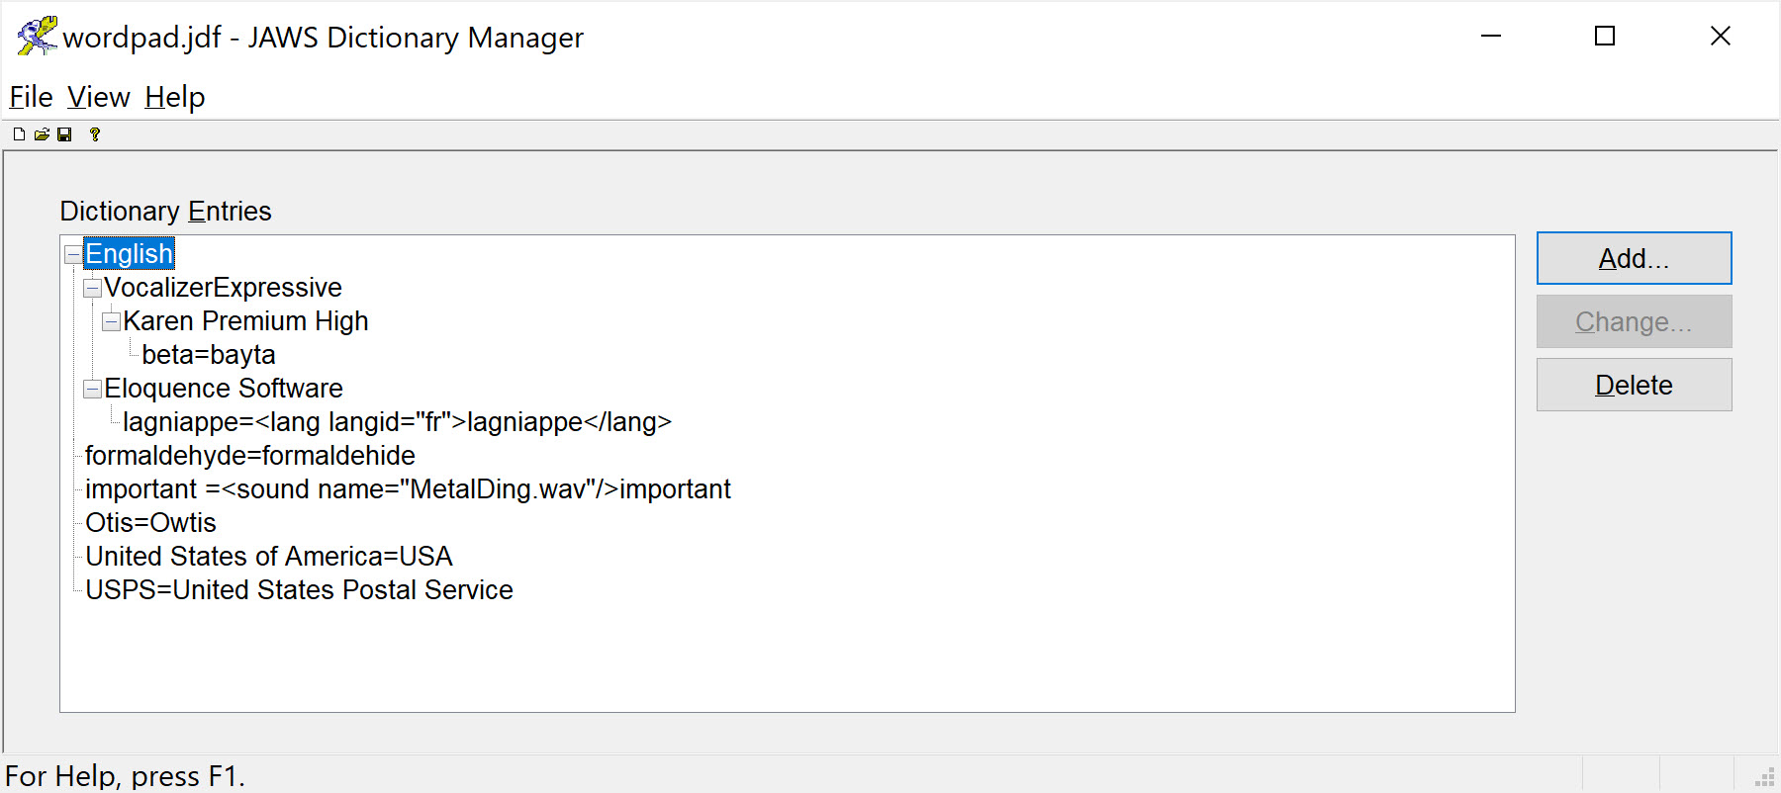
Task: Click the disabled Change button
Action: pos(1633,320)
